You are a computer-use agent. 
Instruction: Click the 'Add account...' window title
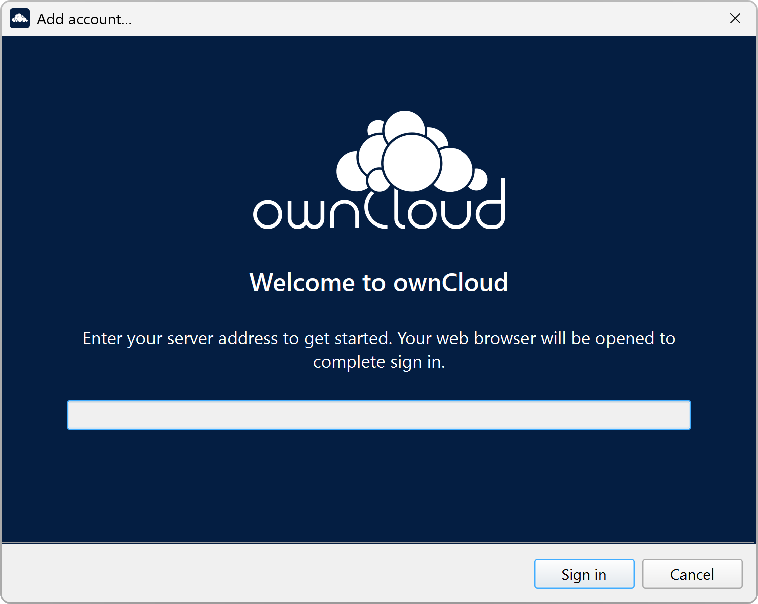(x=85, y=19)
